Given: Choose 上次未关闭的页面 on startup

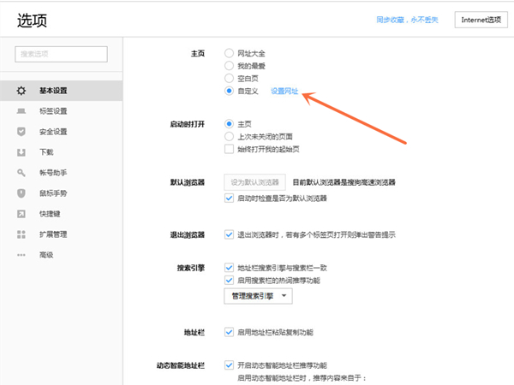Looking at the screenshot, I should 229,136.
